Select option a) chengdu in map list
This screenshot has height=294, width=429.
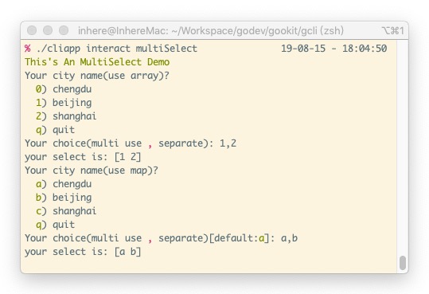[64, 184]
